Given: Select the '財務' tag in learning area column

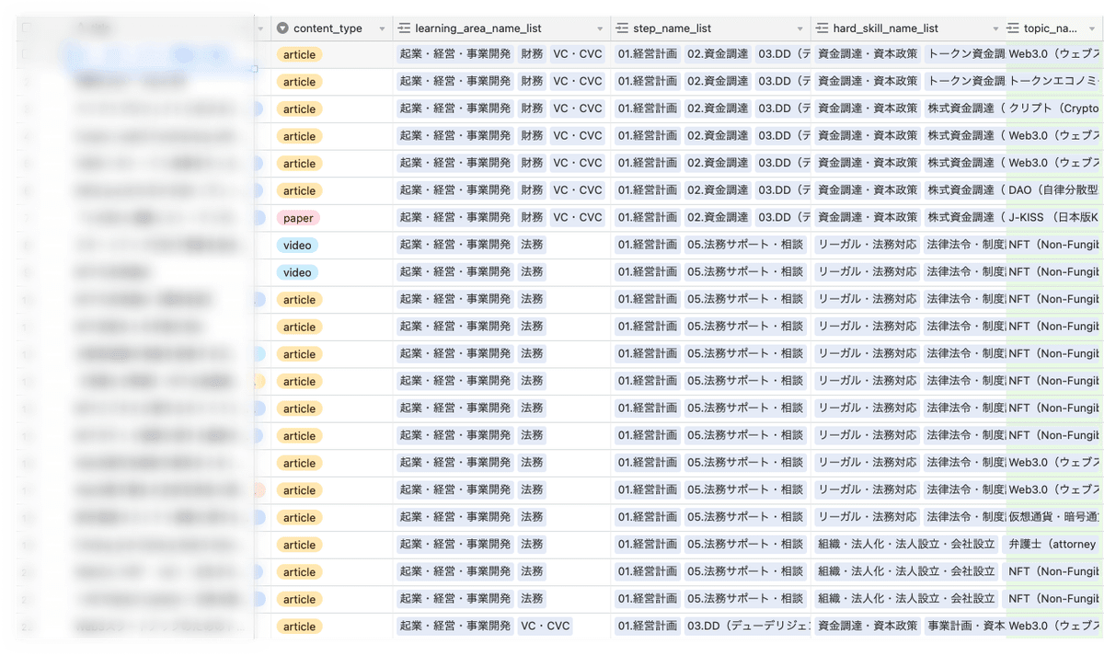Looking at the screenshot, I should point(533,54).
